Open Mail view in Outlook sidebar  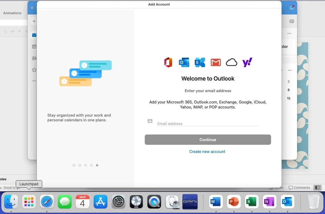pos(34,35)
